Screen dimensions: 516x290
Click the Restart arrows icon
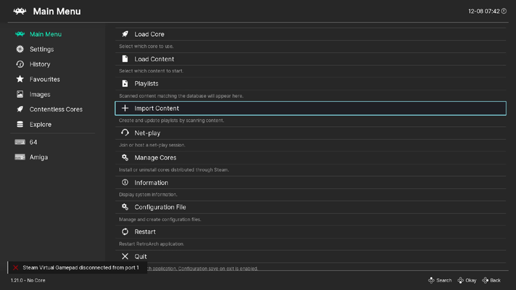point(125,232)
